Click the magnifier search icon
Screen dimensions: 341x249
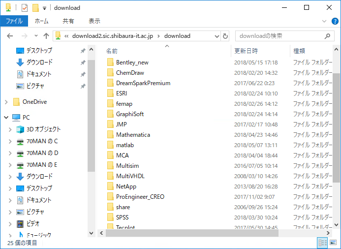[327, 36]
